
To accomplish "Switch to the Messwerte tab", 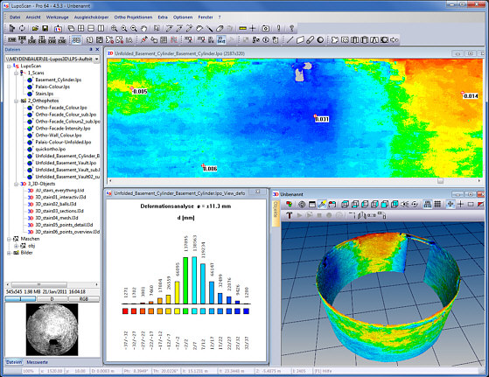I will coord(37,362).
